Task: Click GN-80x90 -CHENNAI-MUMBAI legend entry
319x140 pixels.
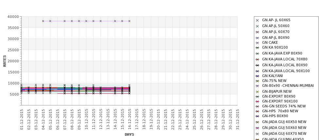Action: (288, 86)
